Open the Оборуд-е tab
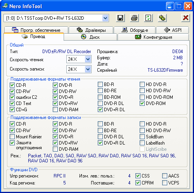Screen dimensions: 194x193 135,30
